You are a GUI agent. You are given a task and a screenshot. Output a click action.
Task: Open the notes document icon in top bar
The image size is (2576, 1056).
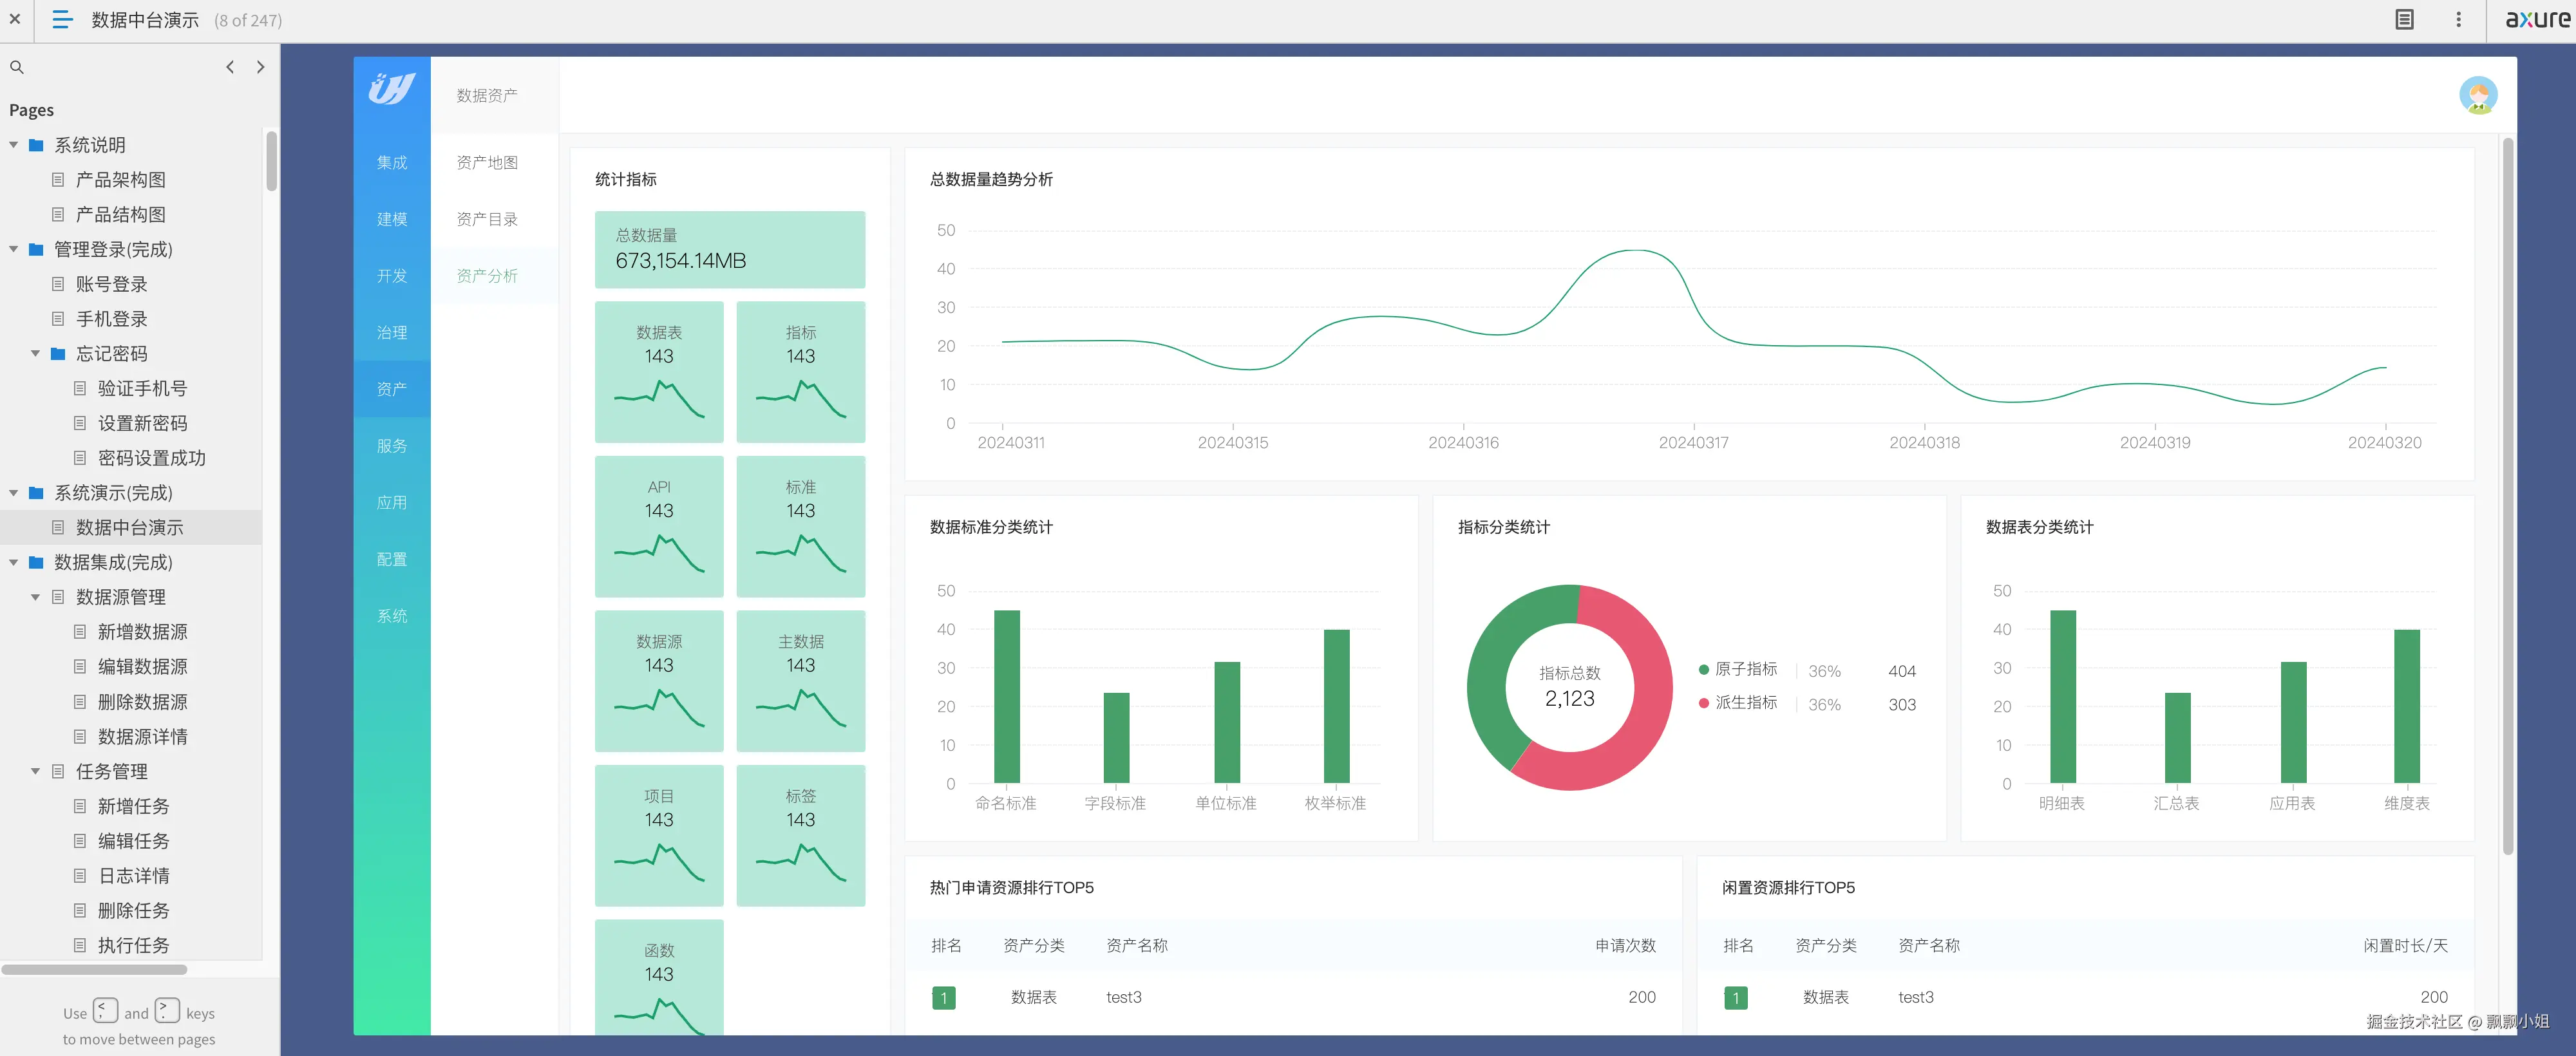2404,19
